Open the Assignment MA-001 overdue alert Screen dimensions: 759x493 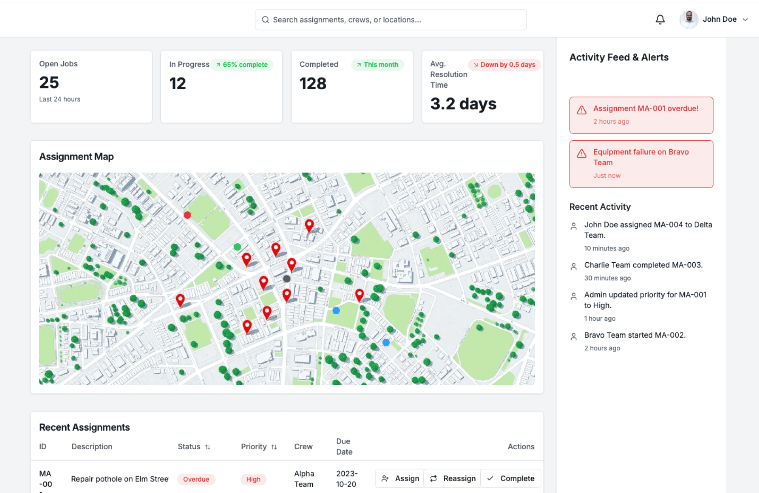(x=641, y=115)
